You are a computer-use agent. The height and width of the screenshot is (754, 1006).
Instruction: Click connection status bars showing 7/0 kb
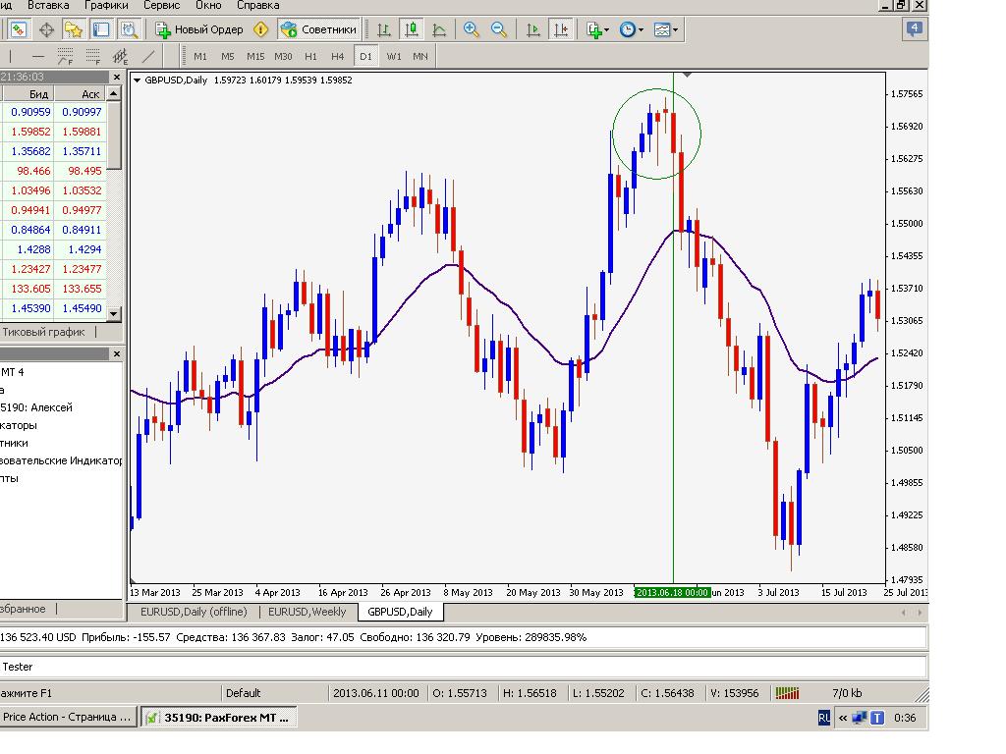787,693
